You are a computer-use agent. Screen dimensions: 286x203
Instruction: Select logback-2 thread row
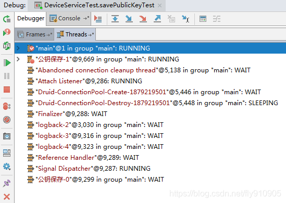coord(151,125)
